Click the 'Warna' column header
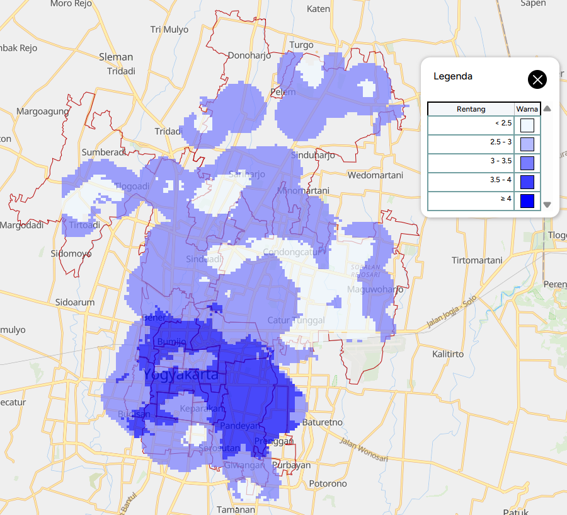The width and height of the screenshot is (567, 515). coord(527,109)
